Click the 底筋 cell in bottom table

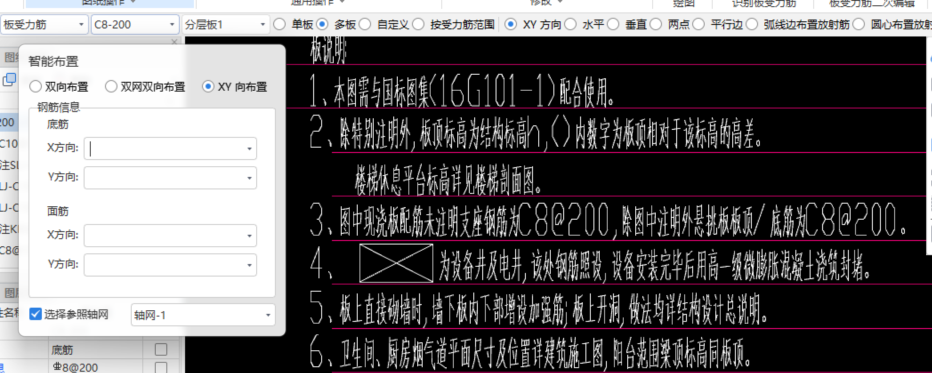(95, 350)
